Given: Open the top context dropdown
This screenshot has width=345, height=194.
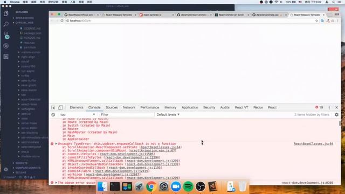Looking at the screenshot, I should 78,115.
